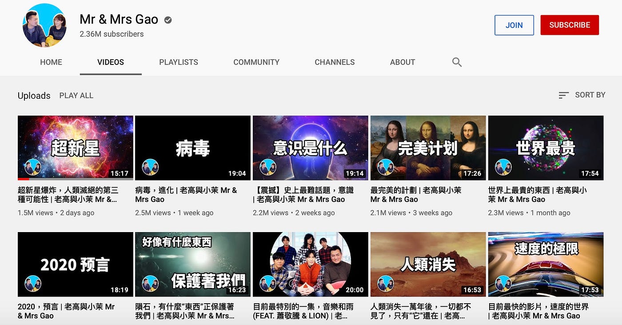The width and height of the screenshot is (622, 325).
Task: Open the 超新星 video thumbnail
Action: (76, 148)
